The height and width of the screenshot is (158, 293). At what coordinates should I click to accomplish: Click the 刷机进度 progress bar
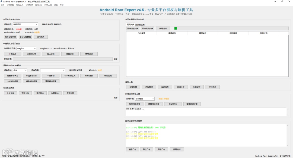(63, 59)
